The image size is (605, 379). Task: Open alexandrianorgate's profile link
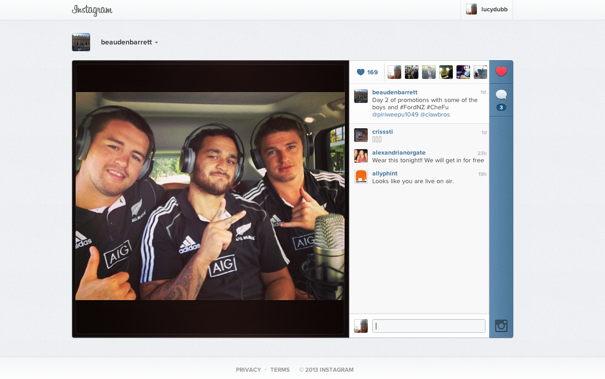pyautogui.click(x=399, y=152)
